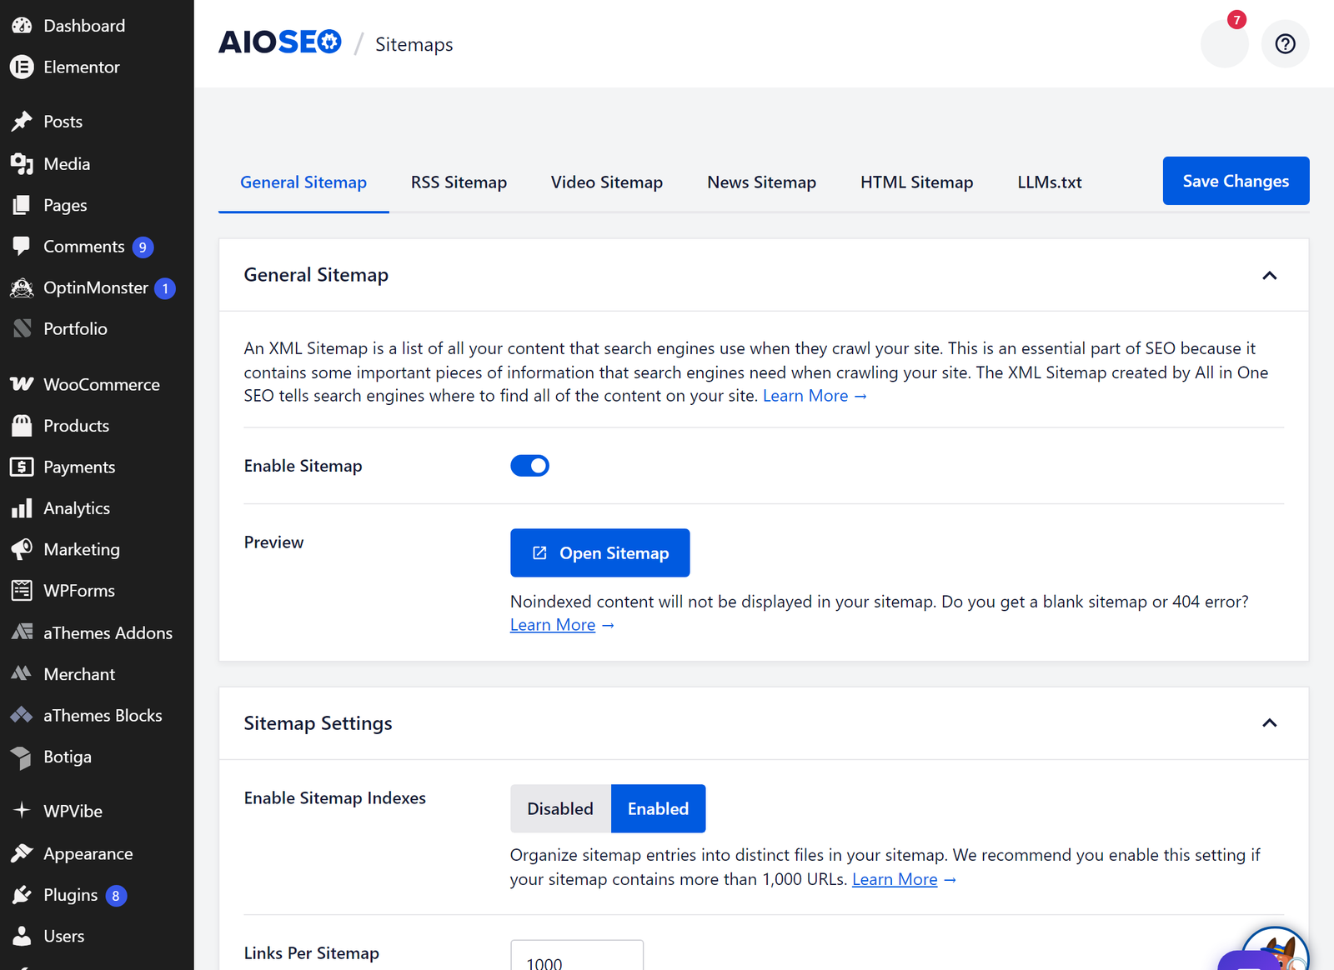Click the Analytics bar chart icon
1334x970 pixels.
point(22,508)
